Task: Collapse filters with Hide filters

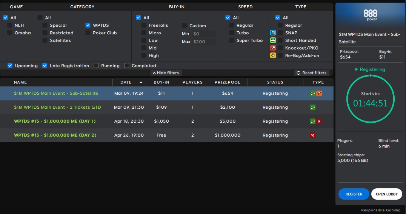Action: 166,73
